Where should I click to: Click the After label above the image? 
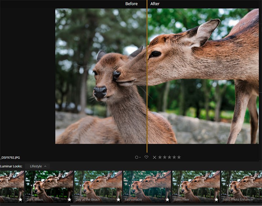click(155, 4)
